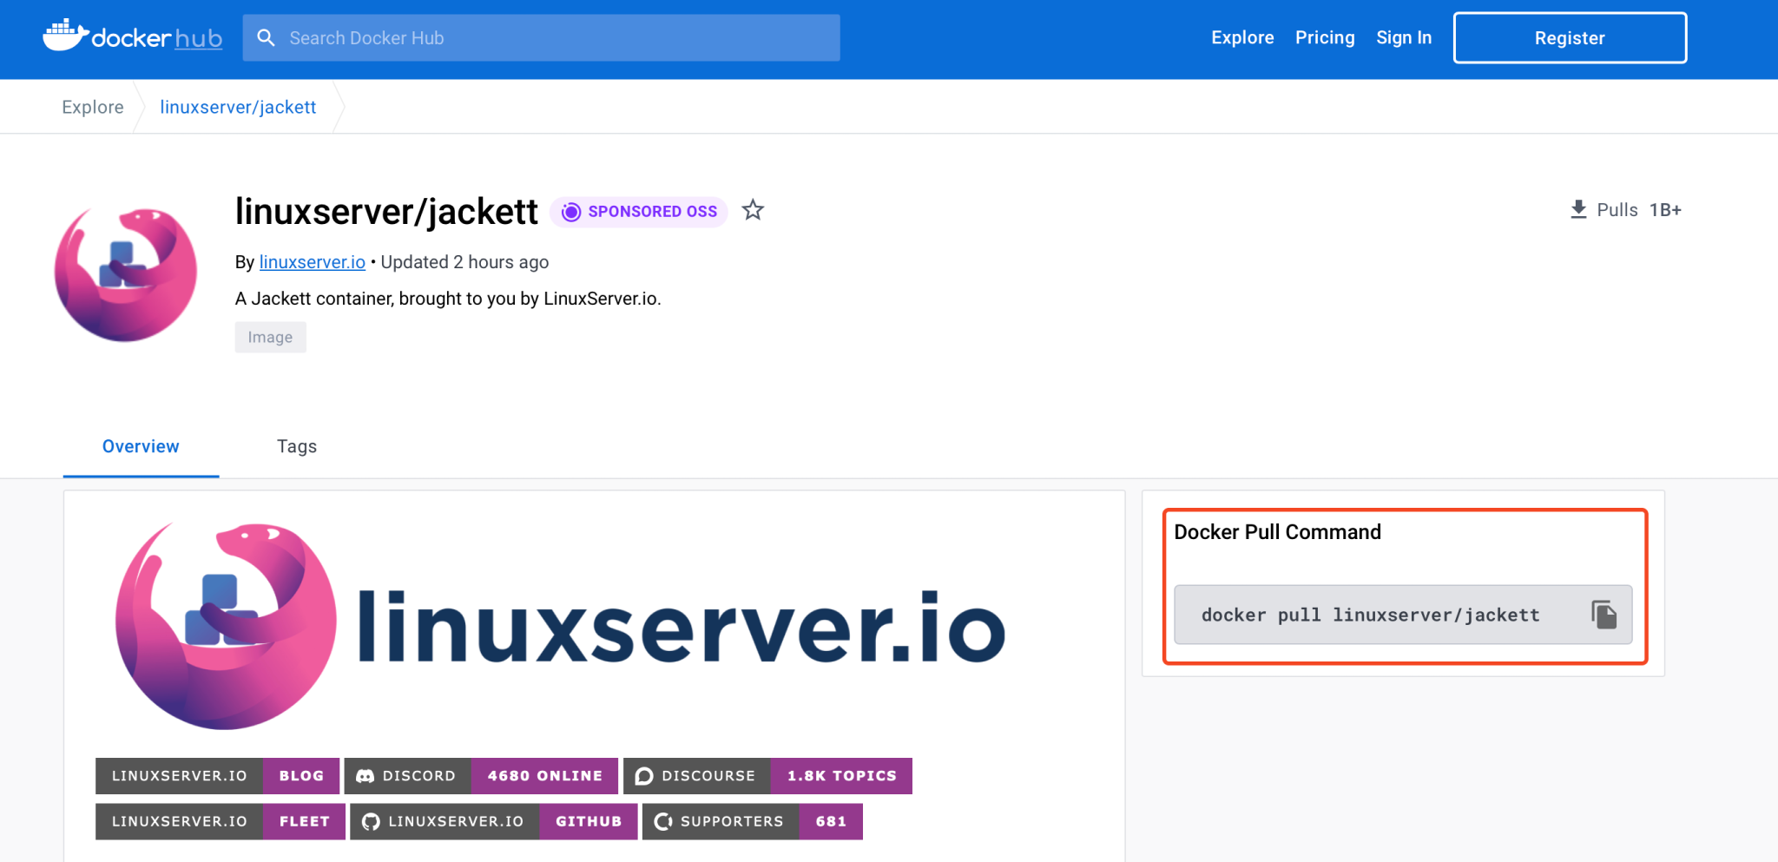
Task: Click the linuxserver/jackett page title
Action: point(386,211)
